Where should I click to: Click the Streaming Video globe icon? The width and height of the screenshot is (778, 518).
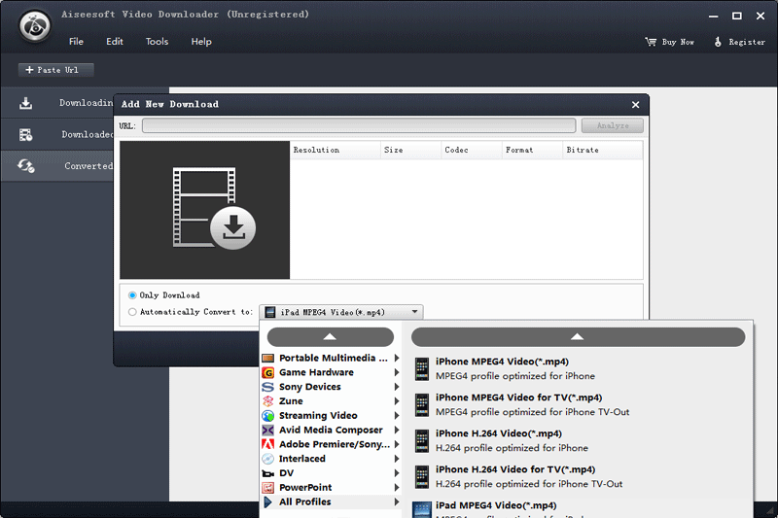click(268, 415)
